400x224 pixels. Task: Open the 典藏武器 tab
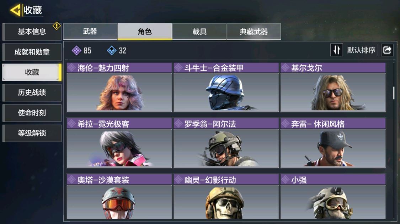point(254,31)
